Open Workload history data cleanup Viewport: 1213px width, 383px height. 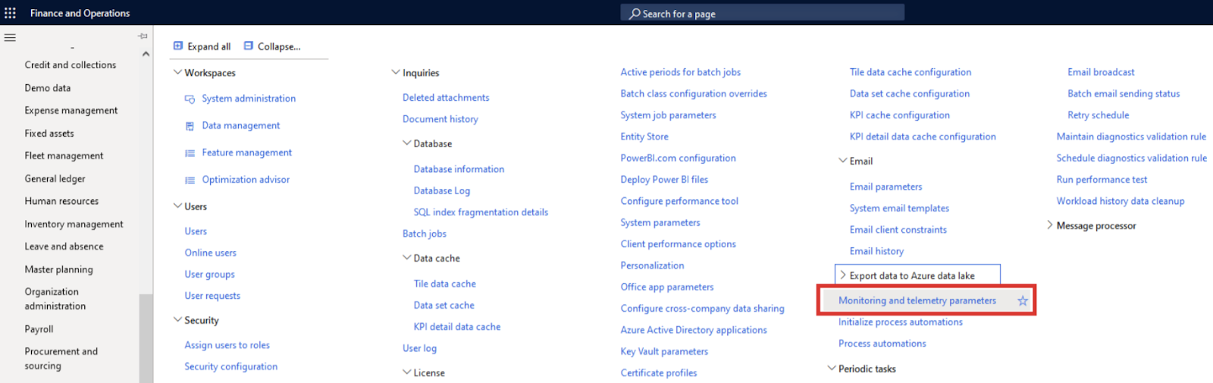[x=1121, y=201]
